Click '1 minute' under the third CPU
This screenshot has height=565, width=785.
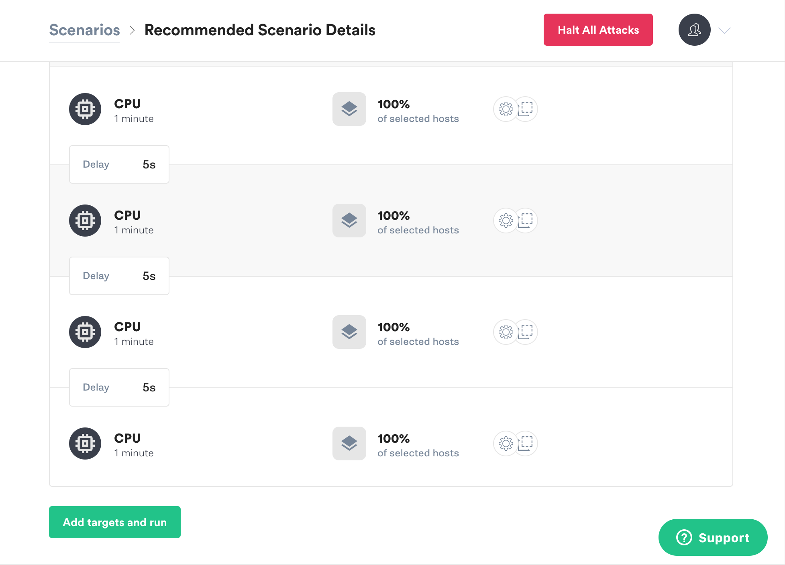coord(134,342)
